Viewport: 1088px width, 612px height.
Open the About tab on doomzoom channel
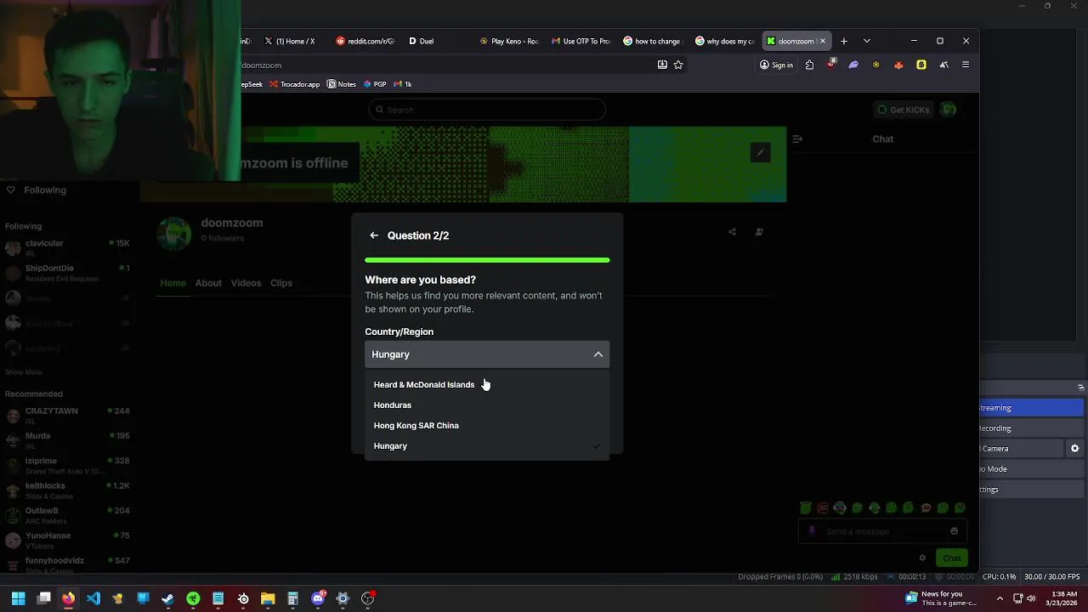click(x=208, y=283)
